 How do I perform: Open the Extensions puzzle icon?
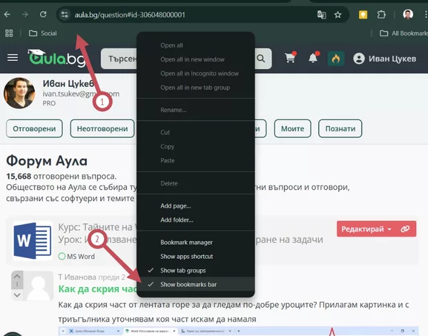coord(381,14)
